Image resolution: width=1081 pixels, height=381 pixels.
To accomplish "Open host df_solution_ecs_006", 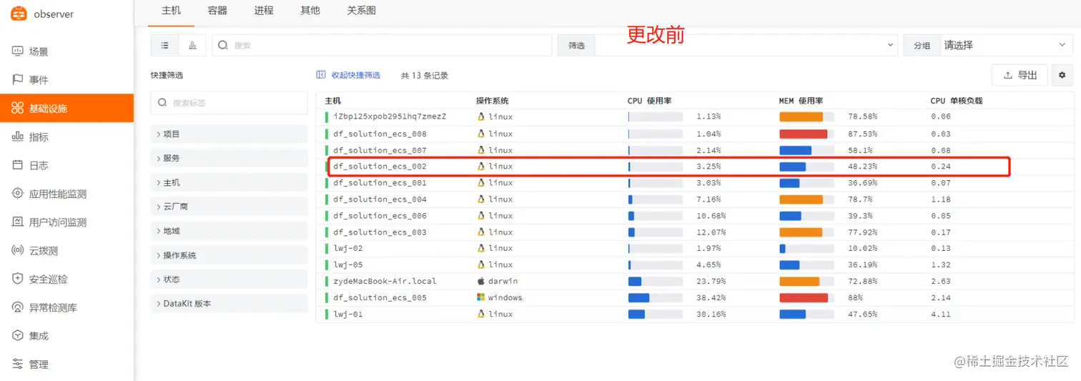I will [380, 216].
